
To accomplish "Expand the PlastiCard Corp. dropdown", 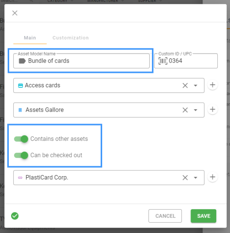I will click(196, 178).
